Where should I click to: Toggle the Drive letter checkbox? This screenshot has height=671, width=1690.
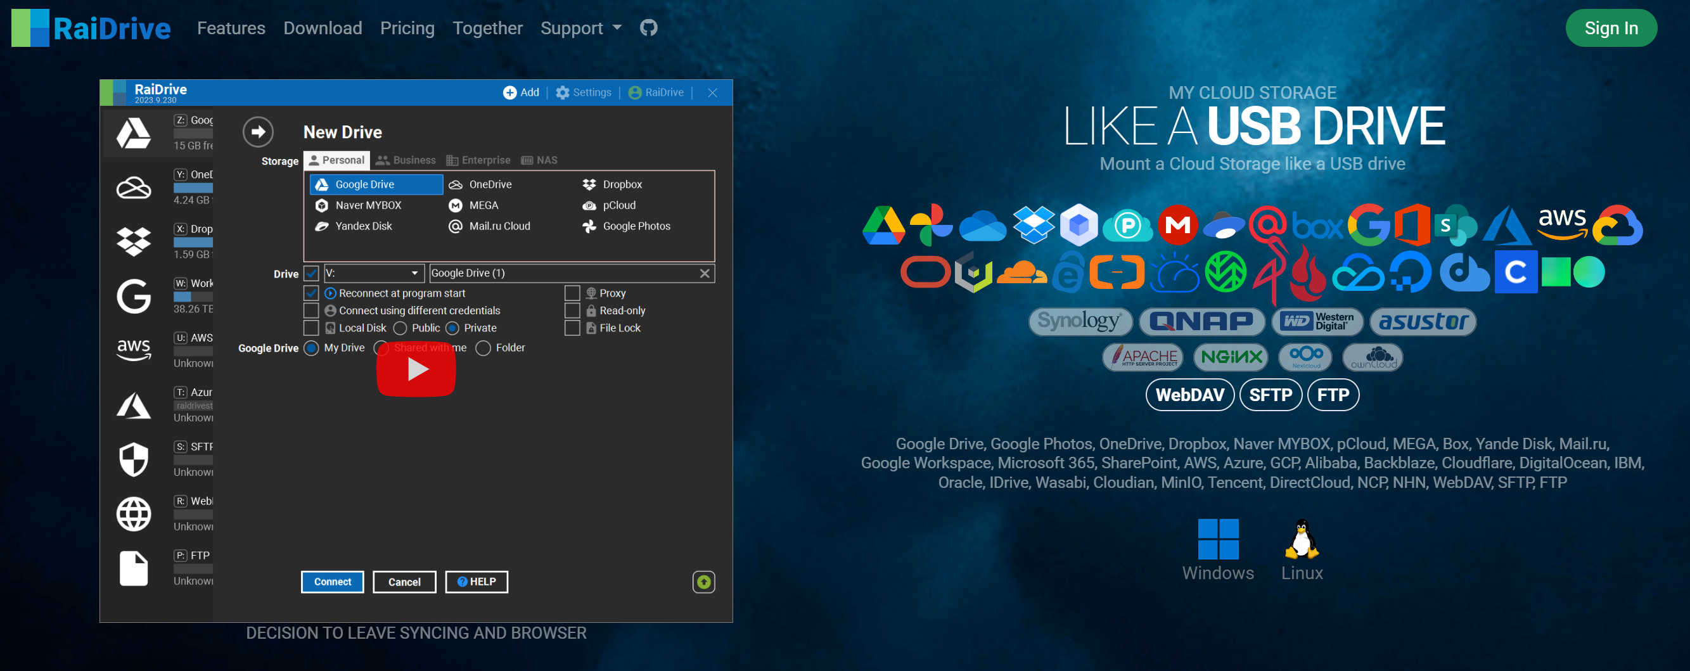pos(312,273)
